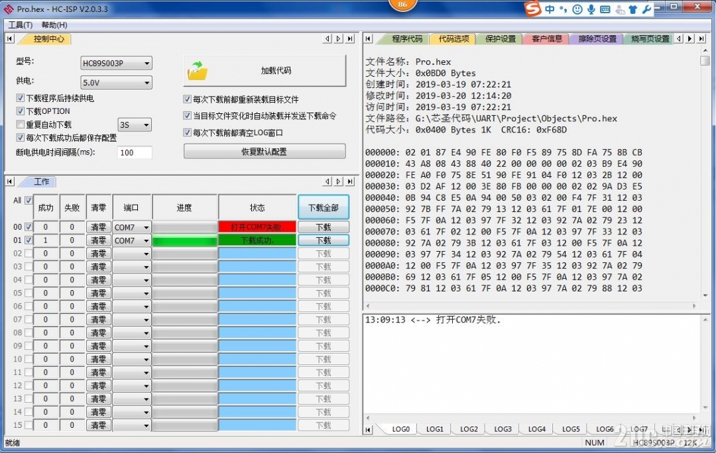
Task: Click 恢复默认配置 button
Action: 265,152
